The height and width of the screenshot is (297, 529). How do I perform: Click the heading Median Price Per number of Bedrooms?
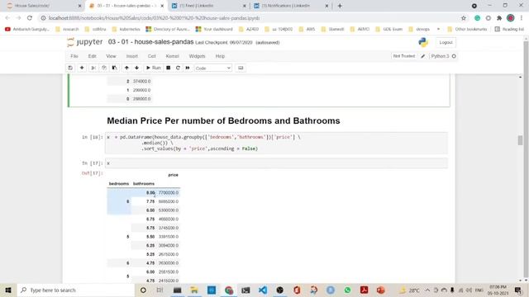pos(223,121)
